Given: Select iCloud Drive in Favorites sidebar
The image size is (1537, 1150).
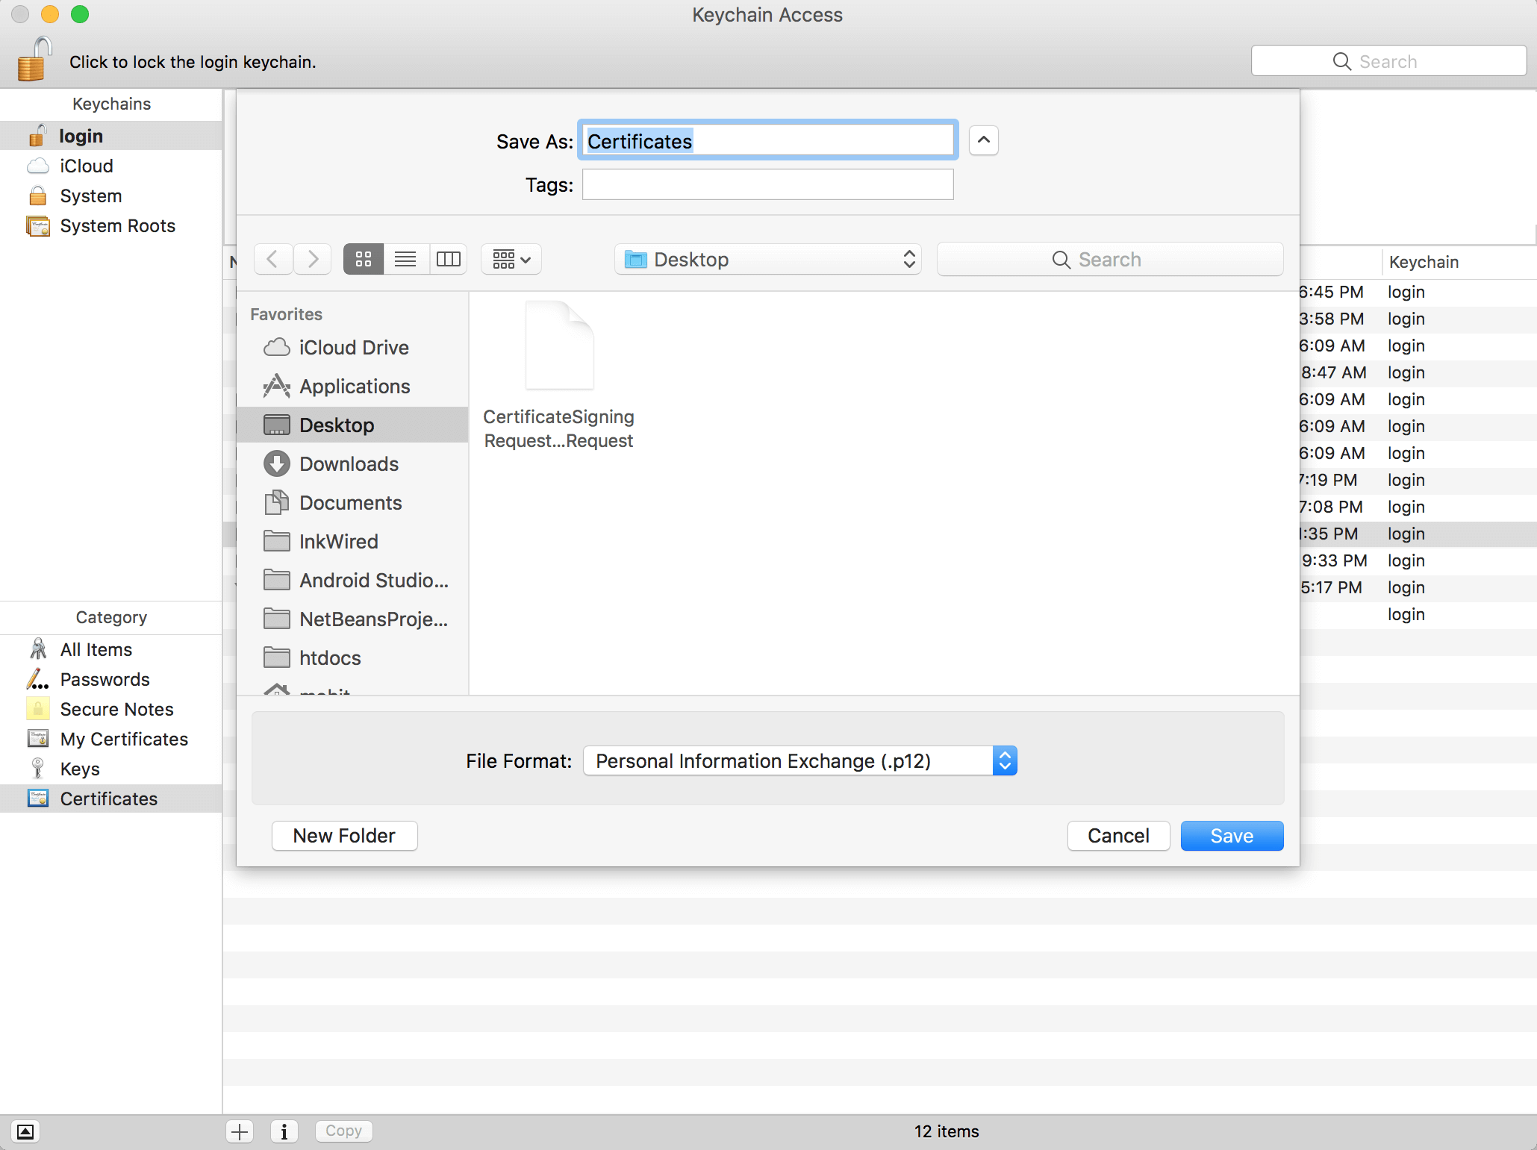Looking at the screenshot, I should (353, 348).
